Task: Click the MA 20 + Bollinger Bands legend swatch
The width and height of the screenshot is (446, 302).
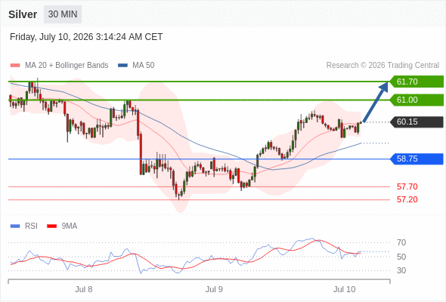Action: click(x=15, y=66)
